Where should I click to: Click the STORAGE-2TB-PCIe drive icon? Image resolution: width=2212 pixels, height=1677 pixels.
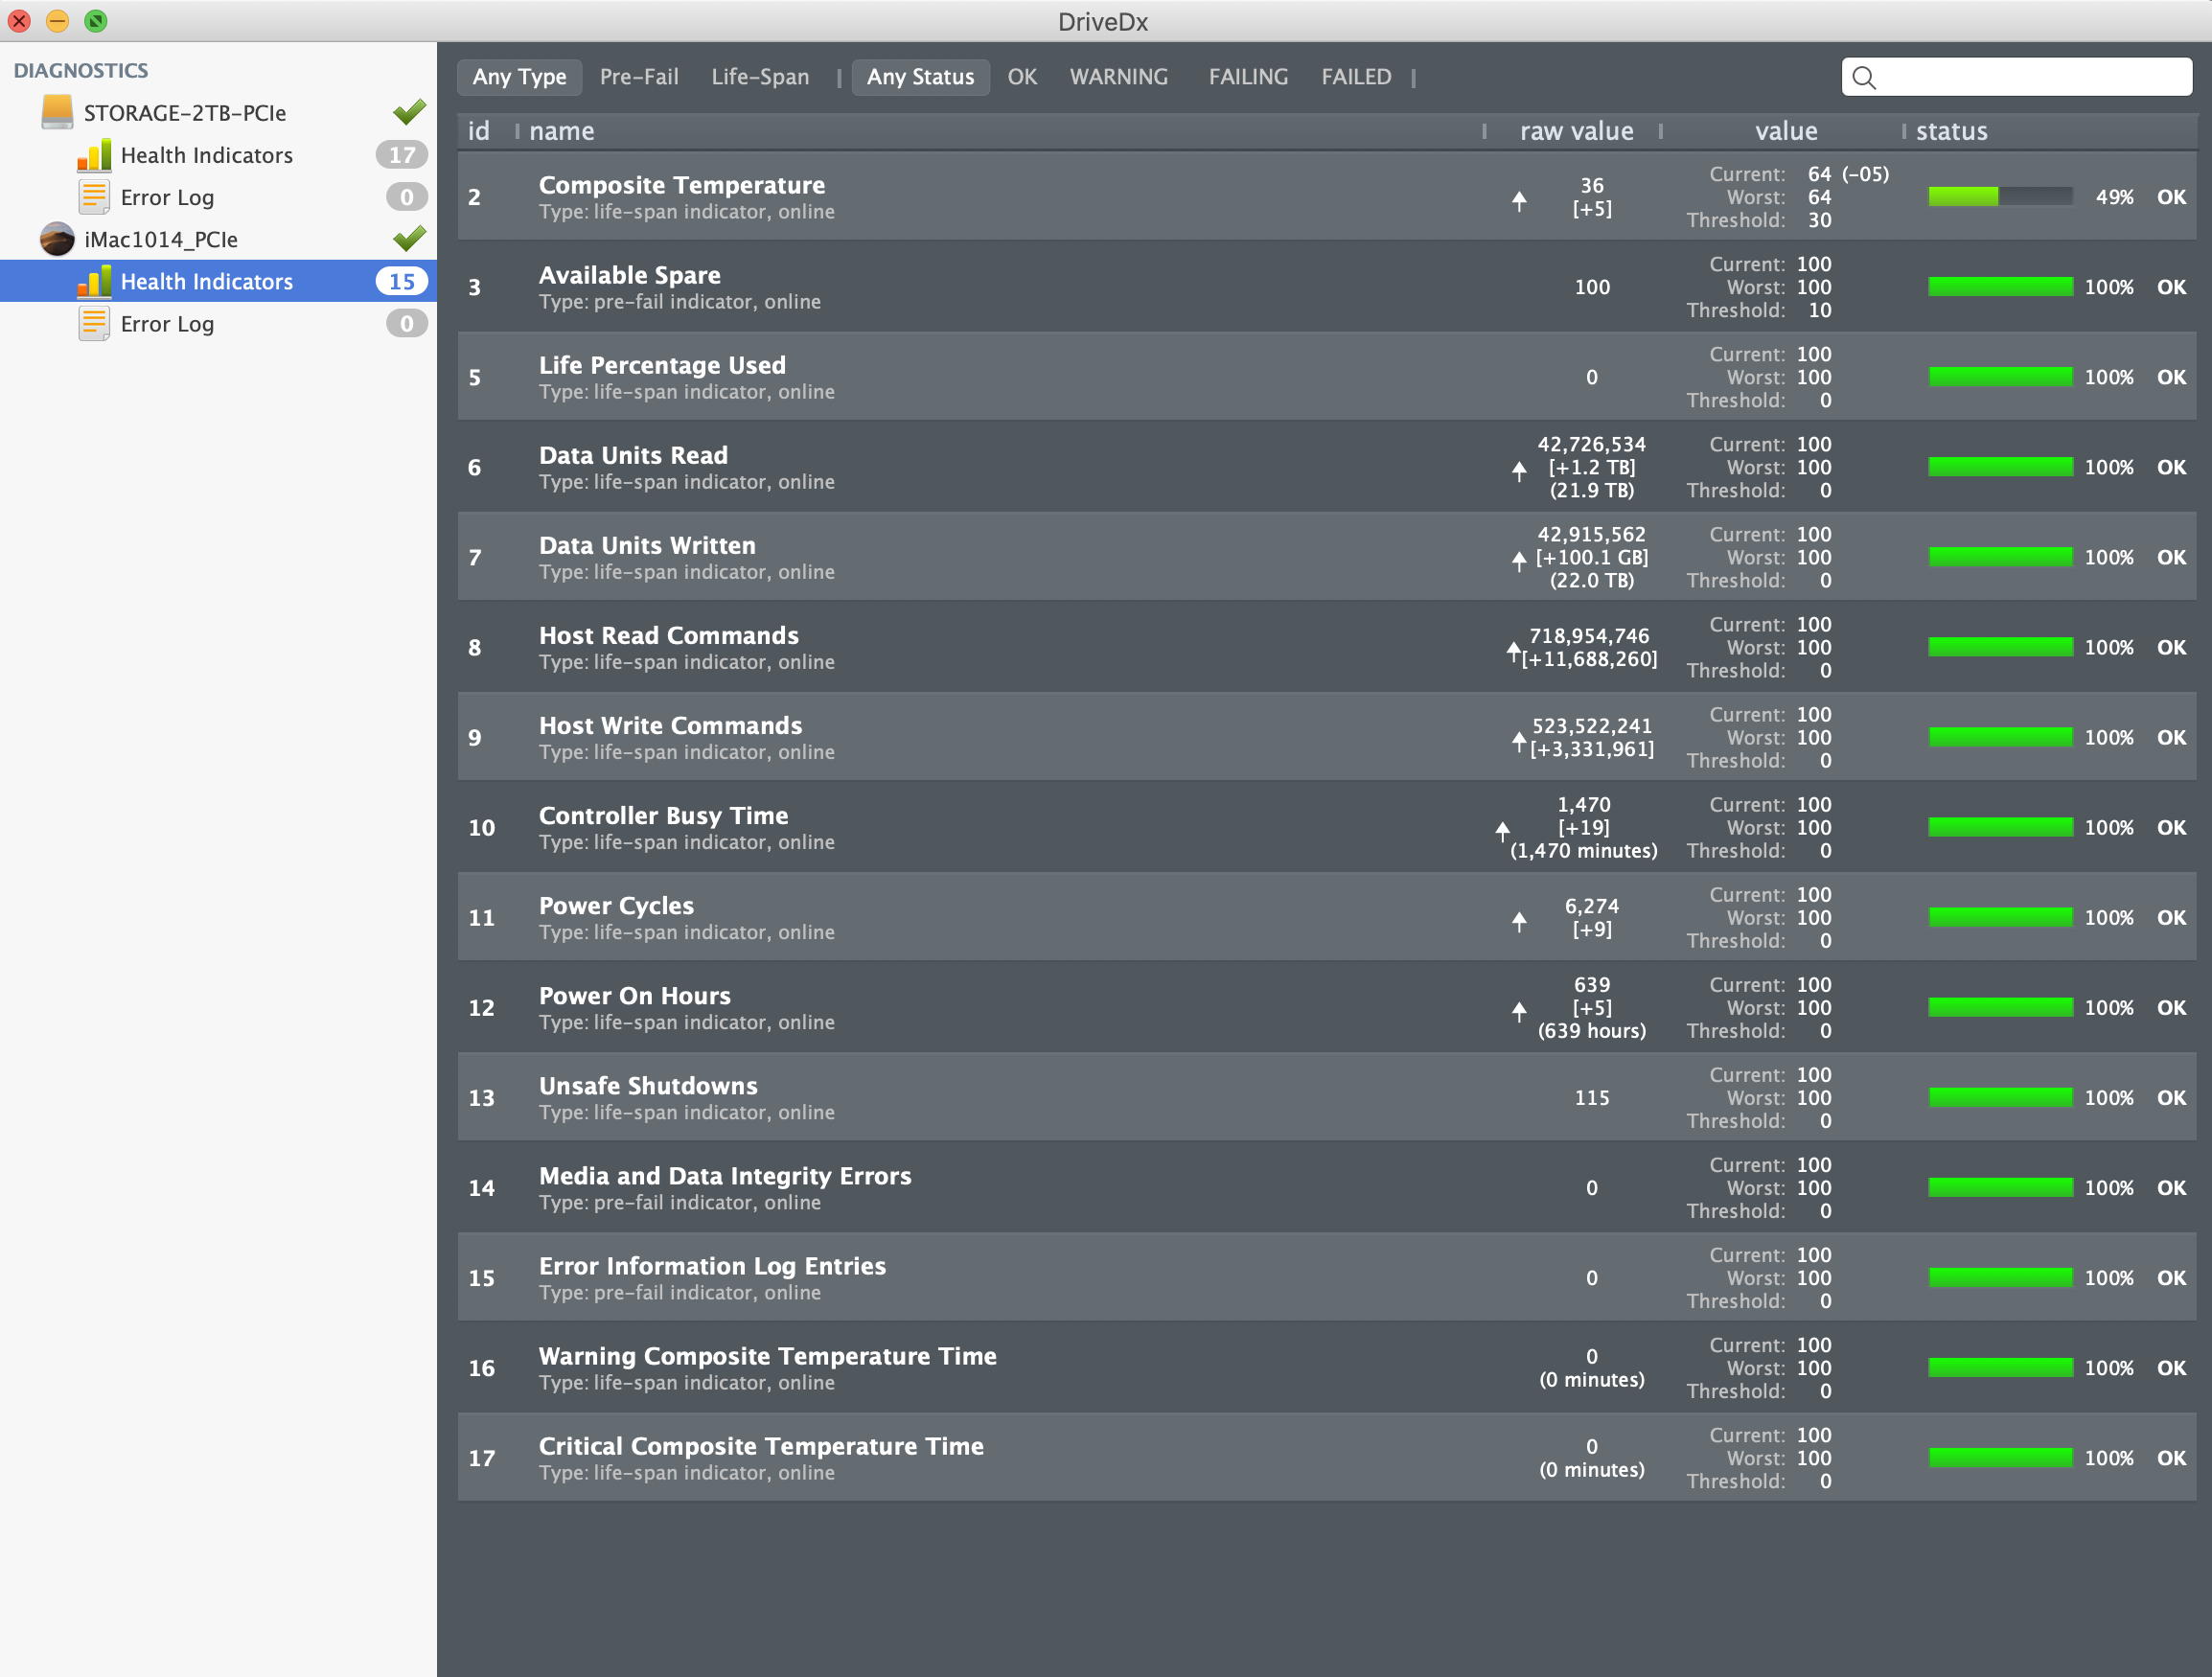pos(57,112)
